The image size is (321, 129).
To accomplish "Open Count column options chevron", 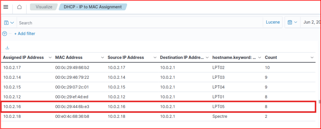I will click(312, 57).
